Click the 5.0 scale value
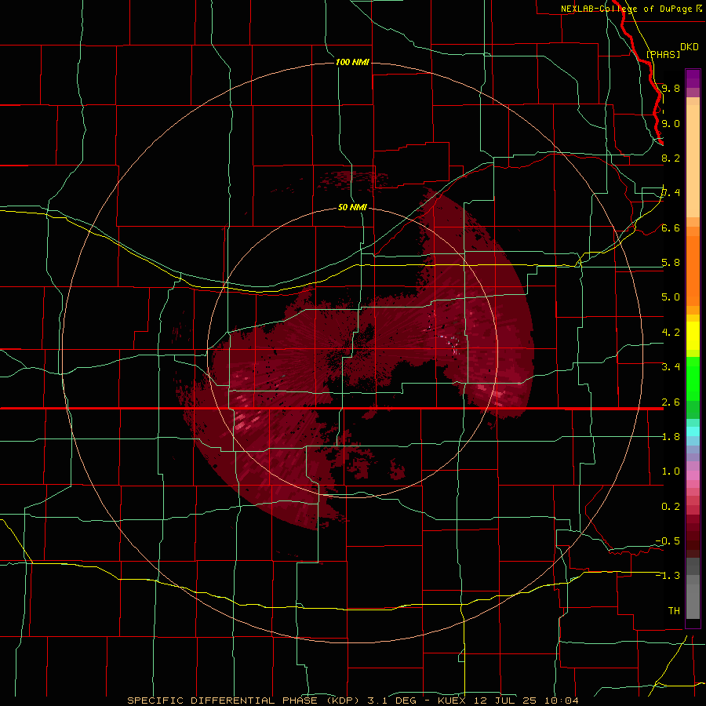Screen dimensions: 706x706 (671, 297)
